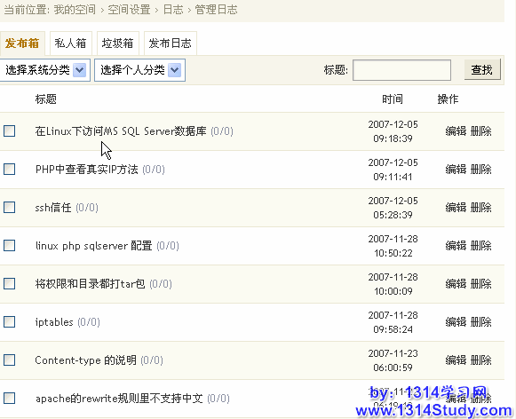Image resolution: width=516 pixels, height=419 pixels.
Task: Edit the 将权限和目录都打tar包 post
Action: (x=456, y=284)
